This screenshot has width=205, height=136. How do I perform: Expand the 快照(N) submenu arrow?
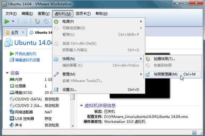(x=141, y=59)
